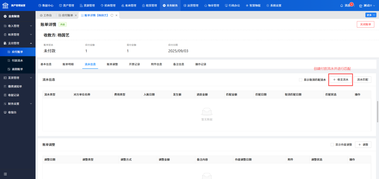
Task: Switch to the 基本信息 tab
Action: click(46, 64)
